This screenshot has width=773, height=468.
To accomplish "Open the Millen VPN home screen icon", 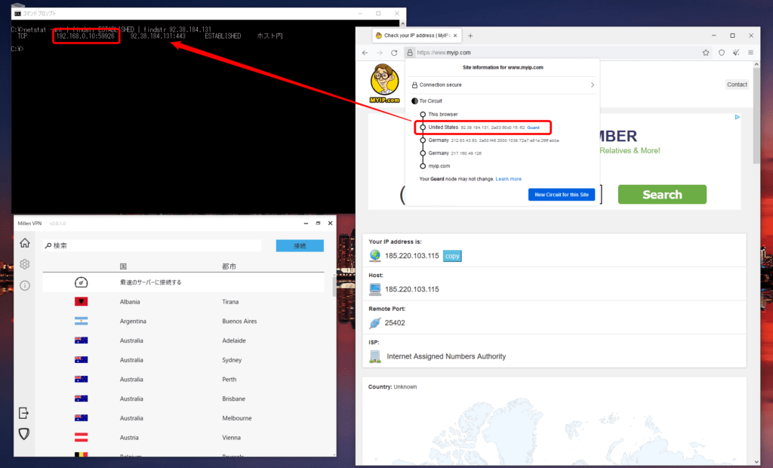I will 25,242.
